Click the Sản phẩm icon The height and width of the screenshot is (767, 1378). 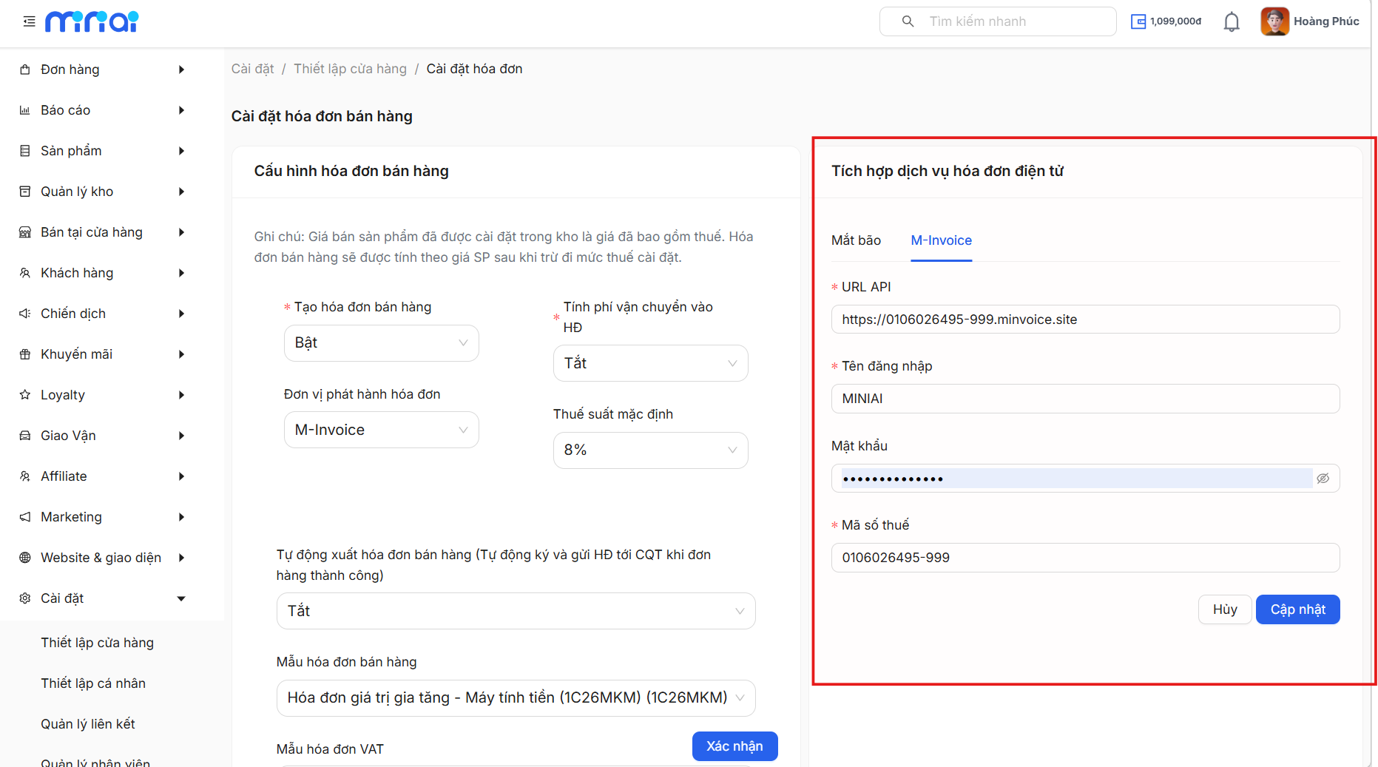(x=25, y=151)
